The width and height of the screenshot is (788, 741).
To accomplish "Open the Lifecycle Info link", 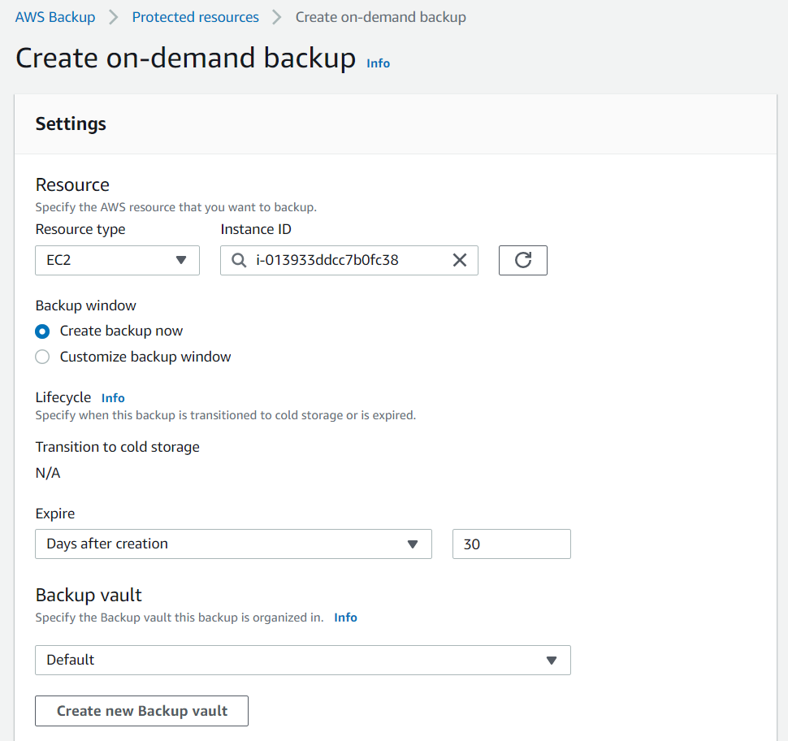I will tap(113, 398).
